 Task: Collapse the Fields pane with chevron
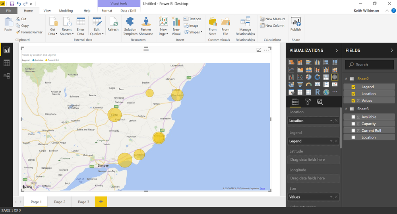tap(392, 51)
